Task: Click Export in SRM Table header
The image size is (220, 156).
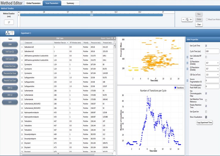Action: pyautogui.click(x=109, y=38)
